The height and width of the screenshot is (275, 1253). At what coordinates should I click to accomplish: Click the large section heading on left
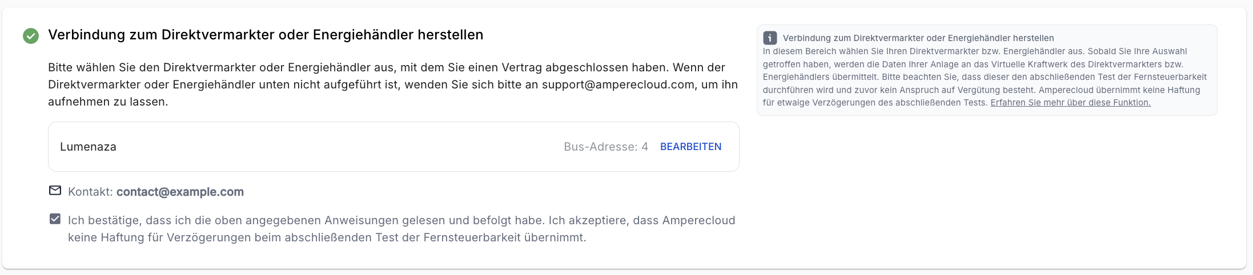[x=266, y=35]
